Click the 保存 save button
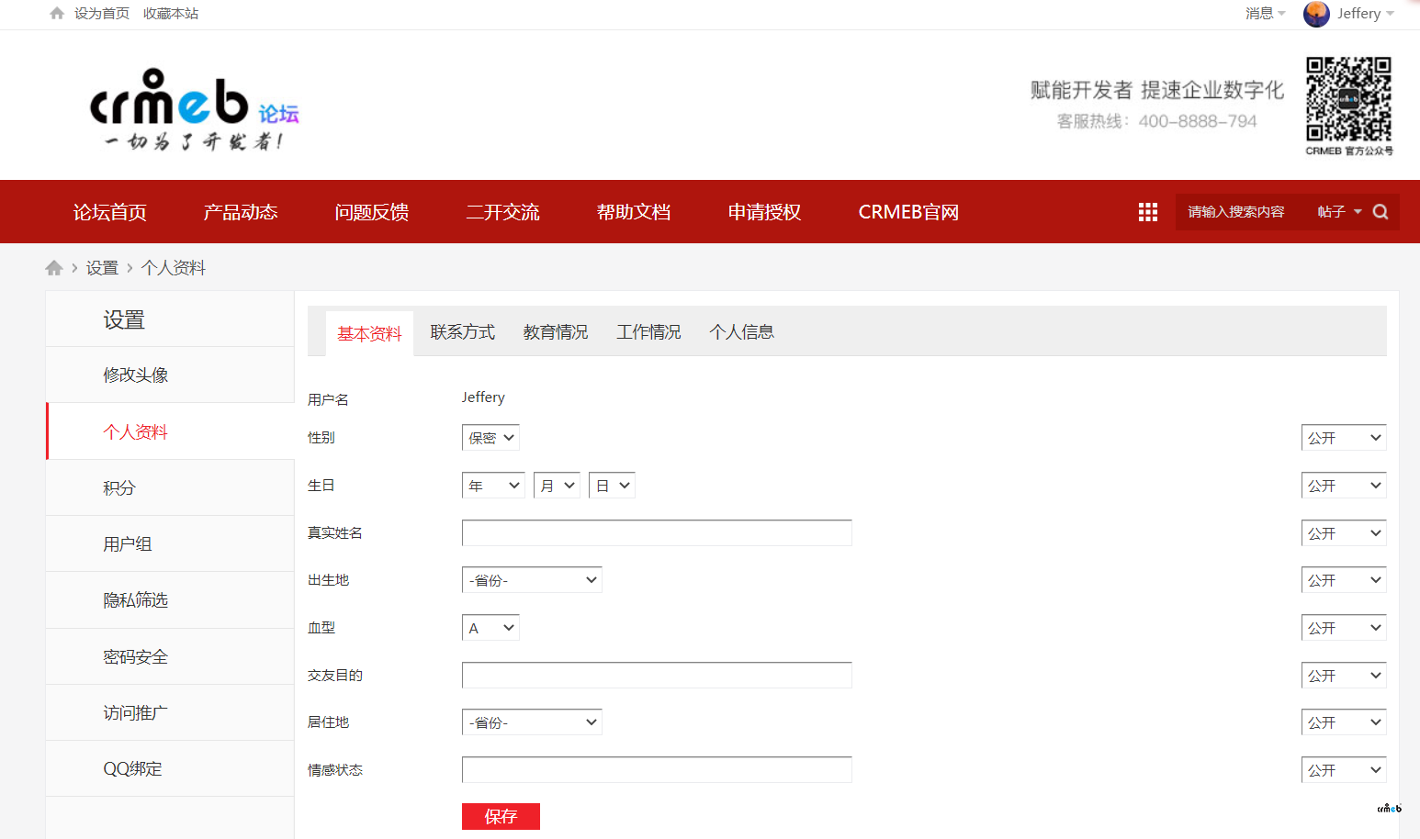Image resolution: width=1420 pixels, height=839 pixels. pyautogui.click(x=501, y=816)
